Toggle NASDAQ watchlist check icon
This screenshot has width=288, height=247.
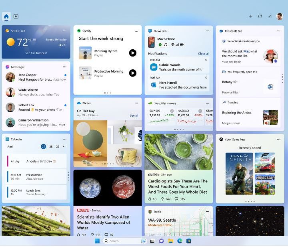coord(200,111)
